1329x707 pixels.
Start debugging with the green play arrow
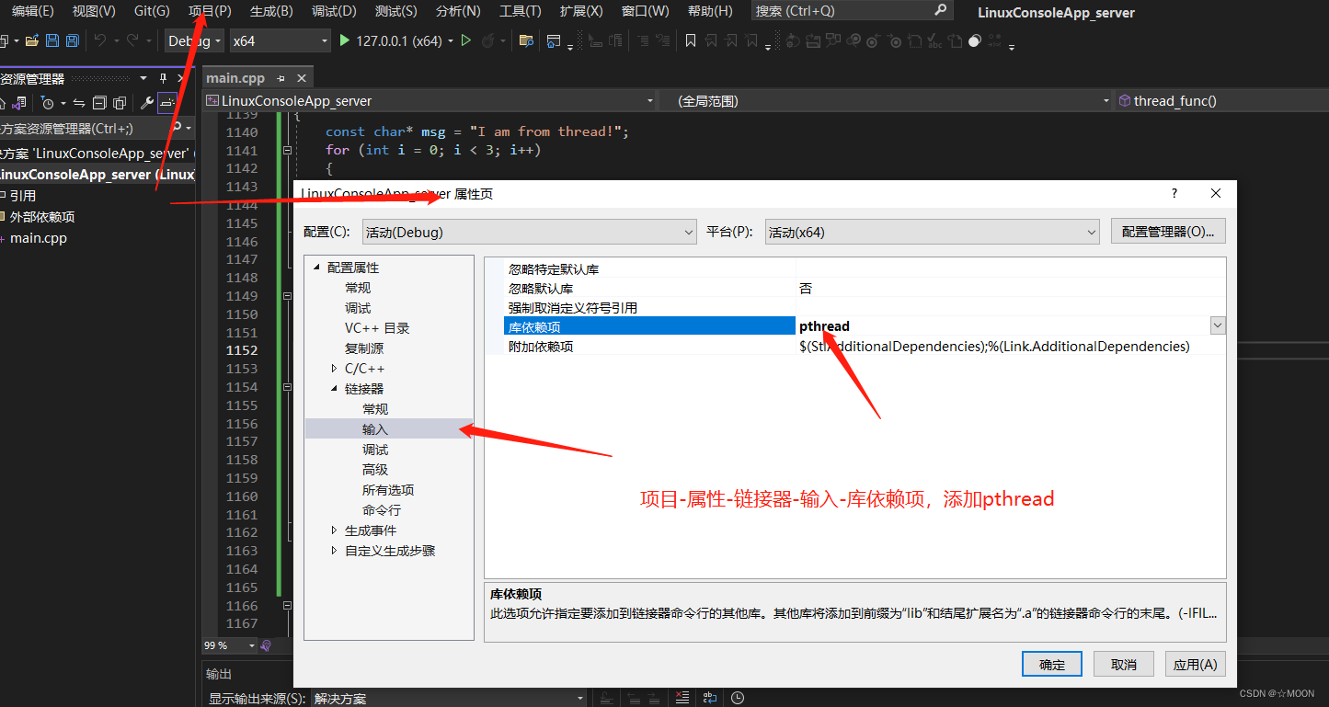point(344,41)
